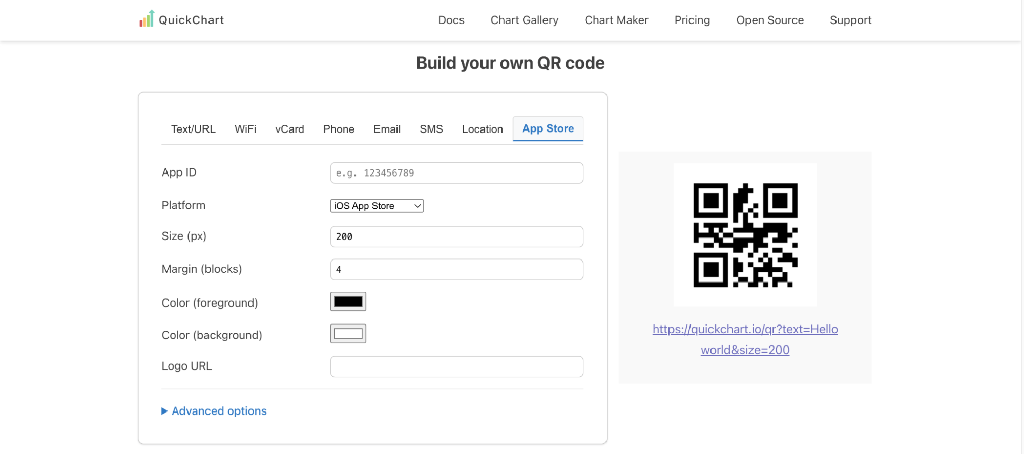Click the "Margin (blocks)" label
Image resolution: width=1024 pixels, height=455 pixels.
coord(201,269)
